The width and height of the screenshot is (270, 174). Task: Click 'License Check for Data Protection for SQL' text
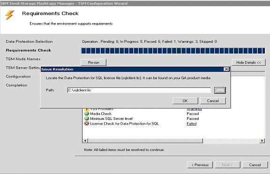coord(125,124)
